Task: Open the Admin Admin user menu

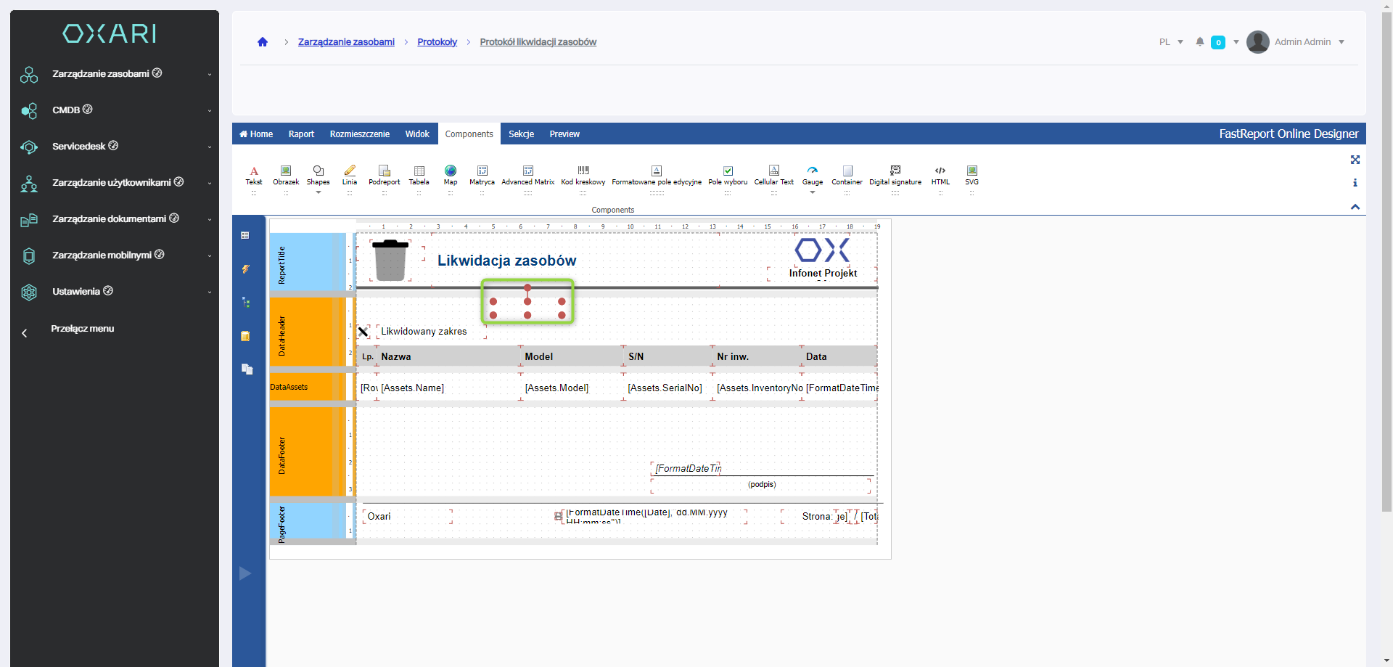Action: pos(1302,42)
